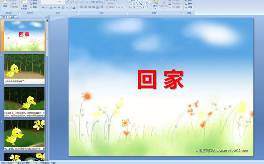Click the Shrink Font icon
The image size is (264, 164).
pos(71,2)
